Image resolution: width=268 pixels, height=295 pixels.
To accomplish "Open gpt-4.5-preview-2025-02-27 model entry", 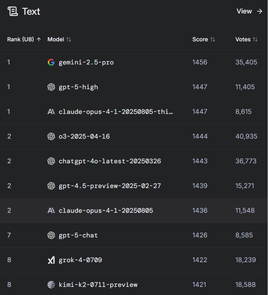I will coord(110,186).
